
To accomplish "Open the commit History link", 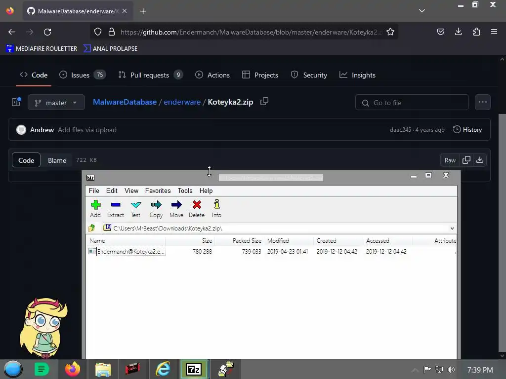I will coord(467,130).
